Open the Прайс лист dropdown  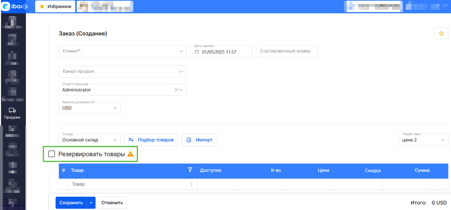pyautogui.click(x=423, y=140)
